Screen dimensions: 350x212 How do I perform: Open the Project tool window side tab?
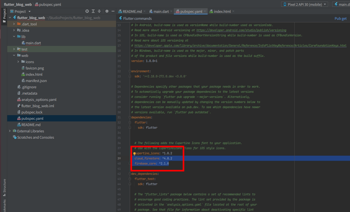pyautogui.click(x=4, y=16)
